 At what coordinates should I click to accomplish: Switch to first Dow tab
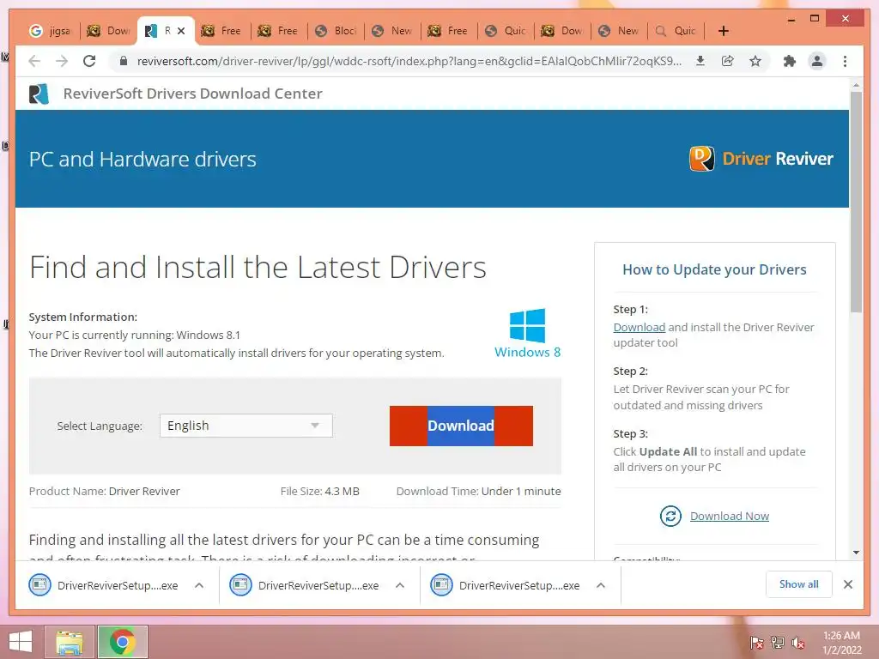coord(109,31)
